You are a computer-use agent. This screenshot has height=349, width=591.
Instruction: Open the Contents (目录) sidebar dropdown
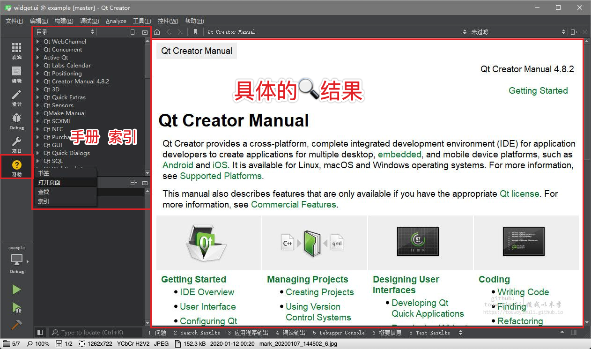pos(65,32)
